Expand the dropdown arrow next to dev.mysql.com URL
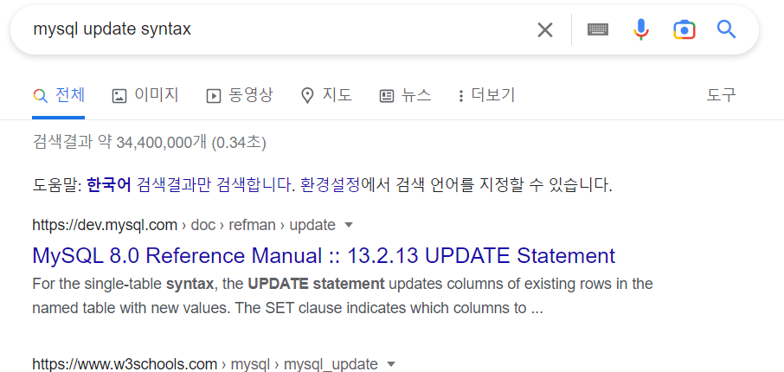 click(x=349, y=226)
